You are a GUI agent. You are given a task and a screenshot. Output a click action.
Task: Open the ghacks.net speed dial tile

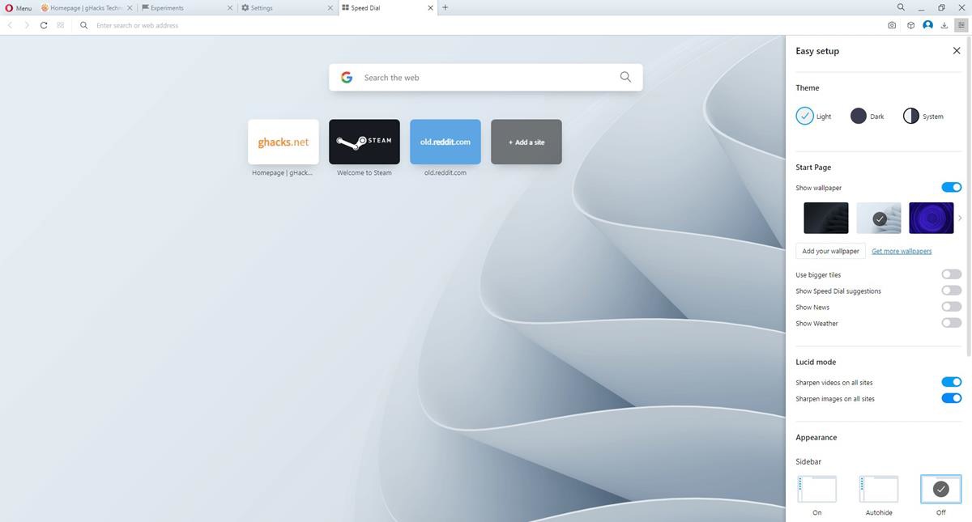[x=283, y=142]
